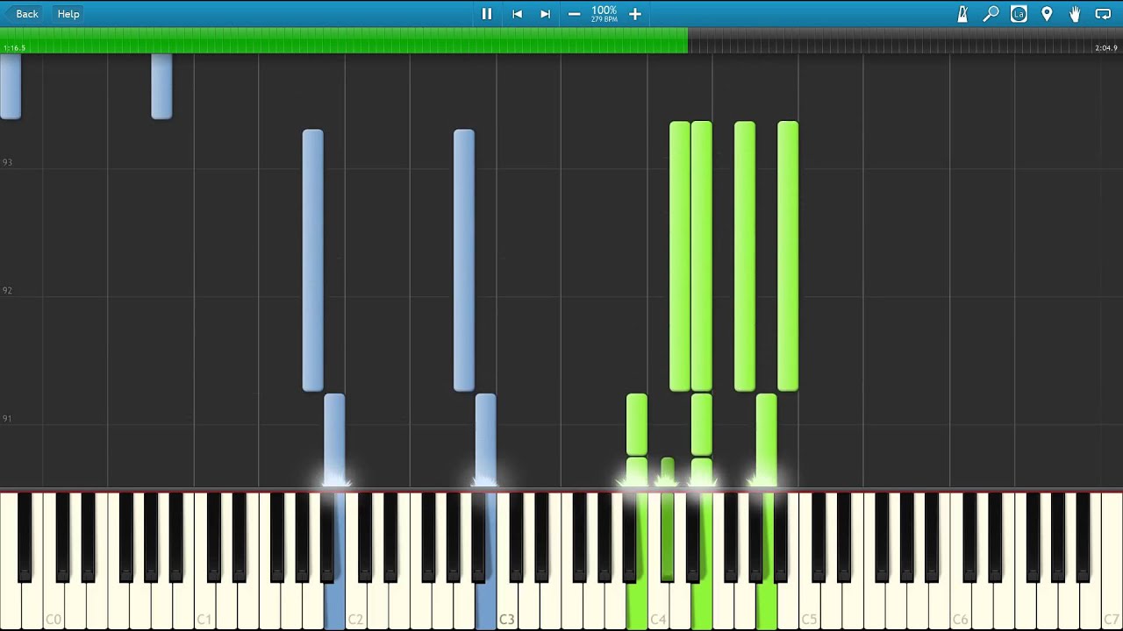Click the elapsed time 1:16.5

click(x=14, y=48)
